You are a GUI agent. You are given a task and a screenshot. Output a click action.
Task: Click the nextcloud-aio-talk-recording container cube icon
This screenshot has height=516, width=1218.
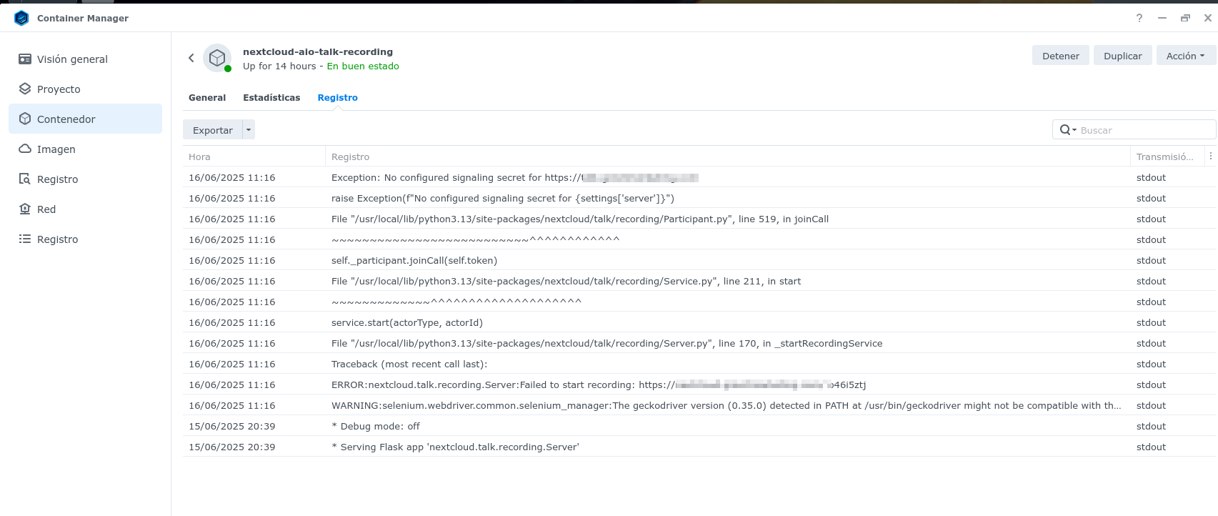217,58
